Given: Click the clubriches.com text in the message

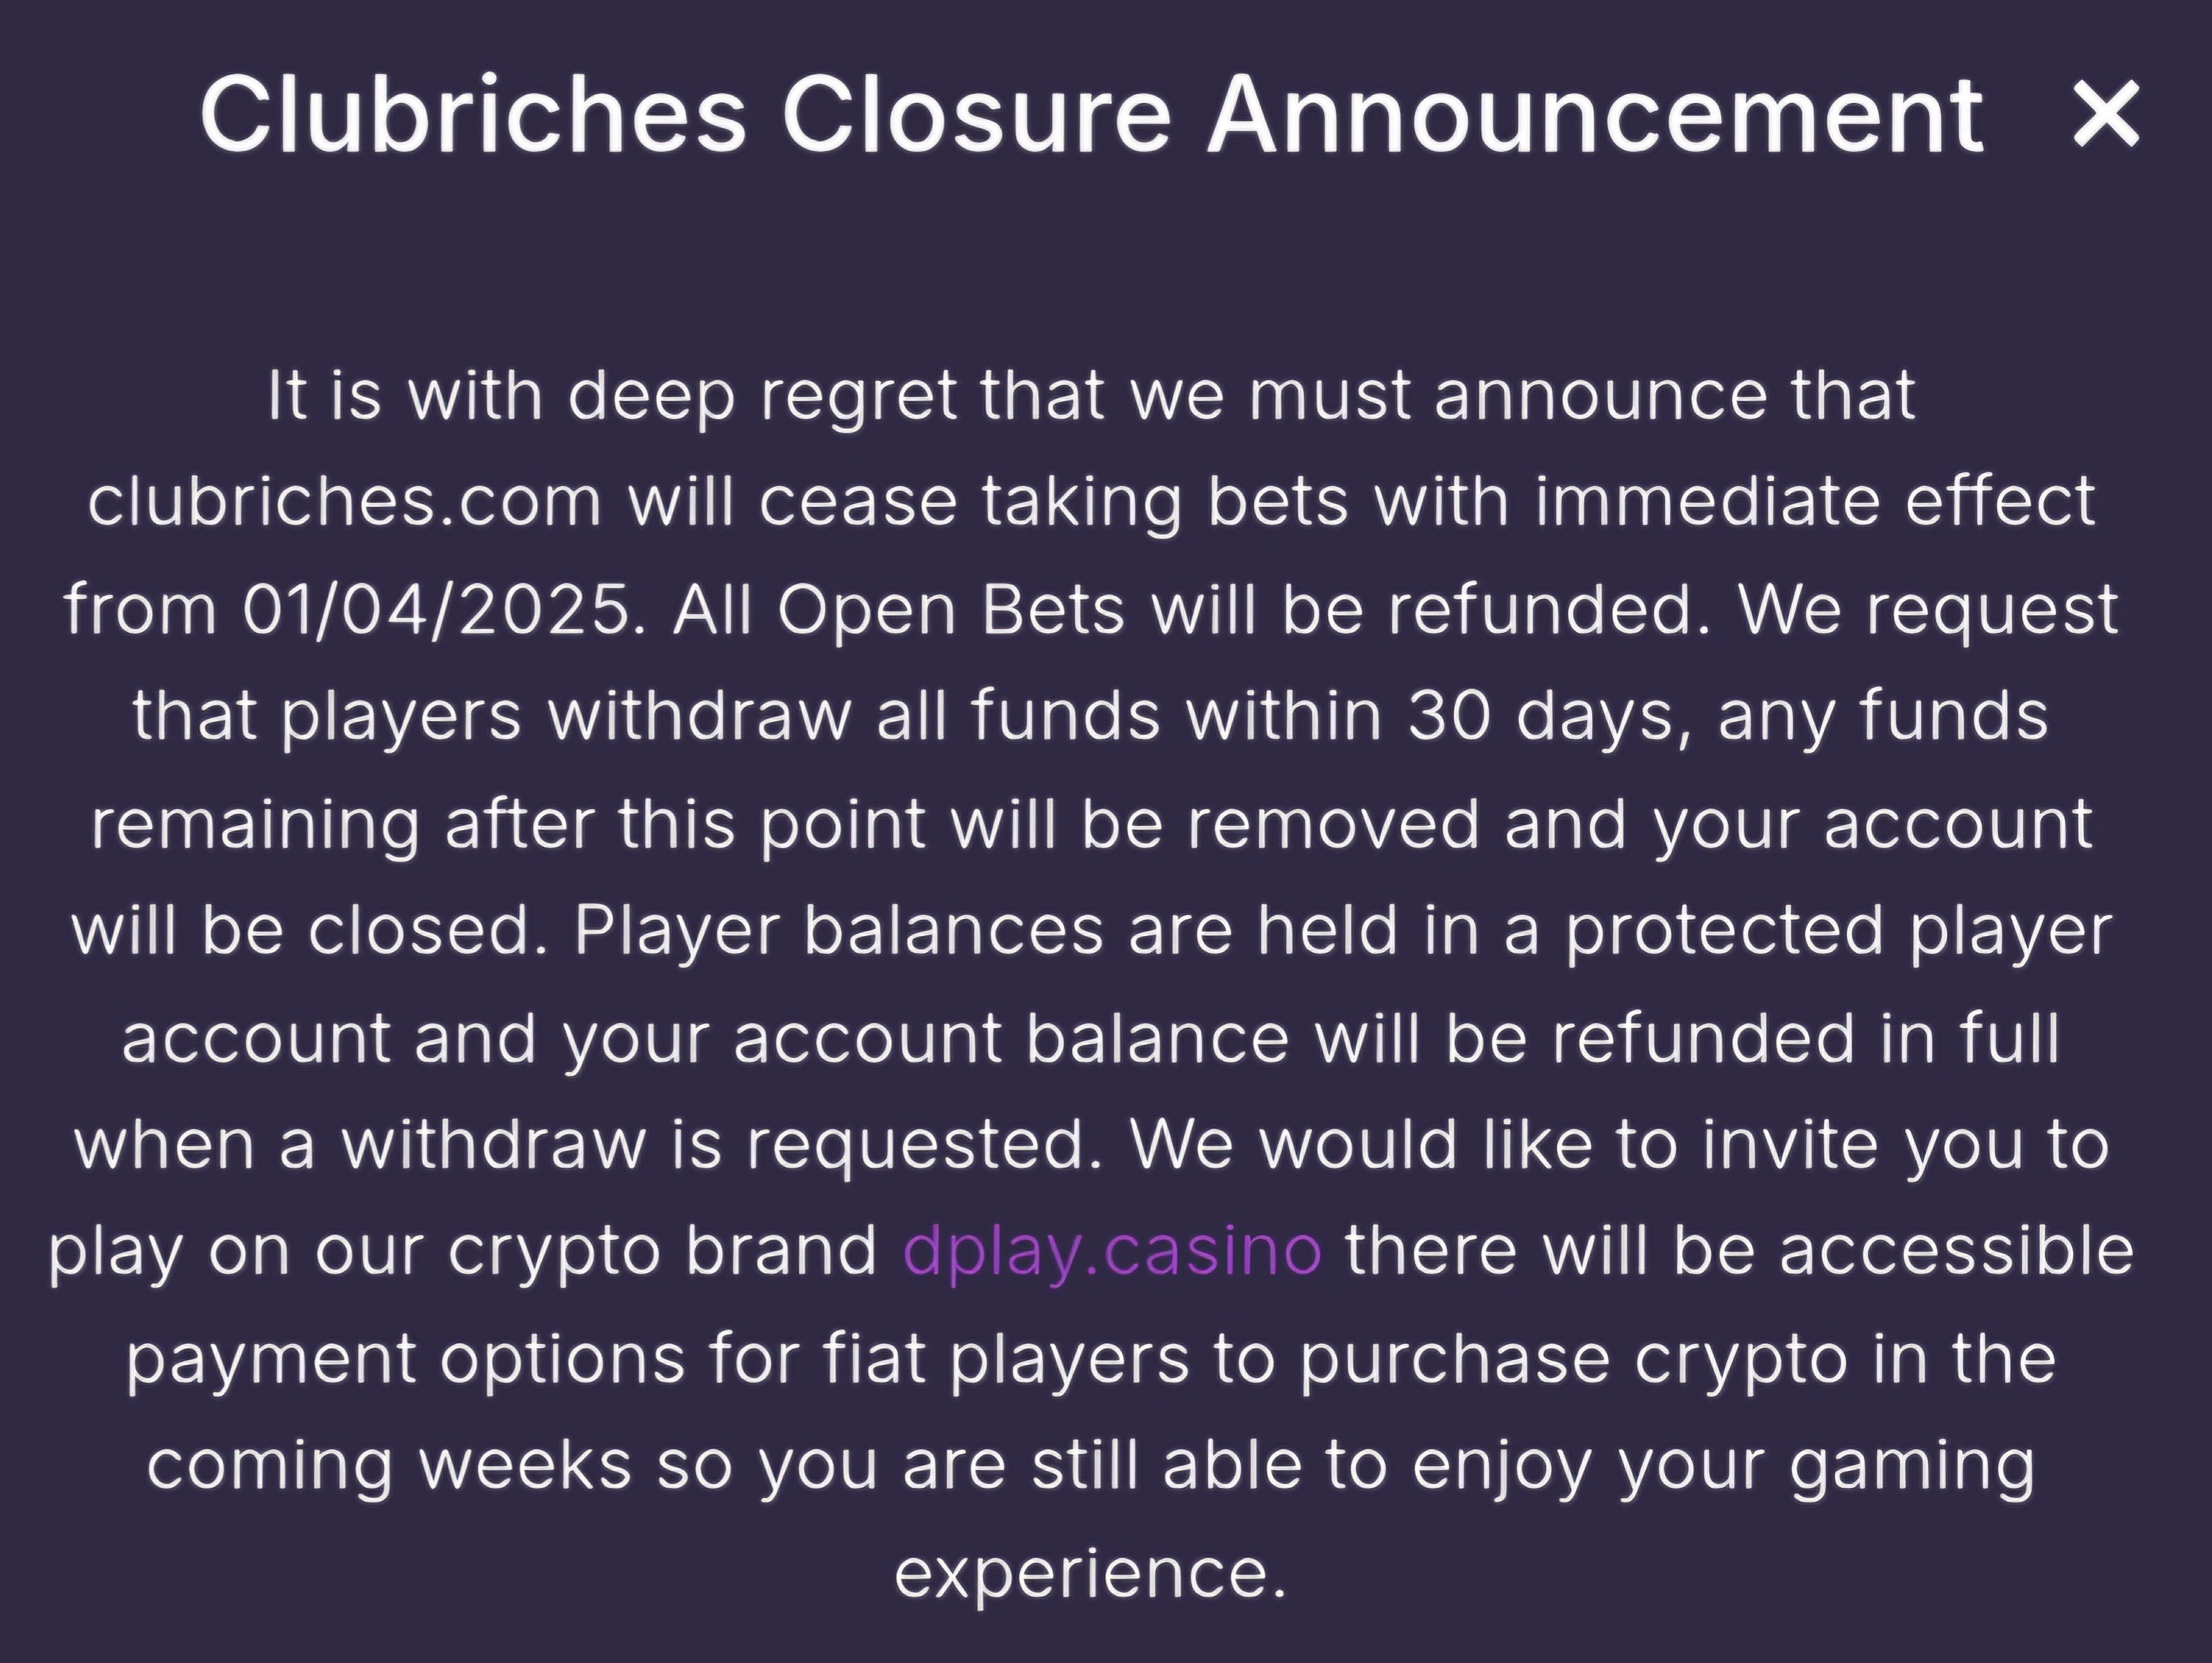Looking at the screenshot, I should [x=345, y=501].
